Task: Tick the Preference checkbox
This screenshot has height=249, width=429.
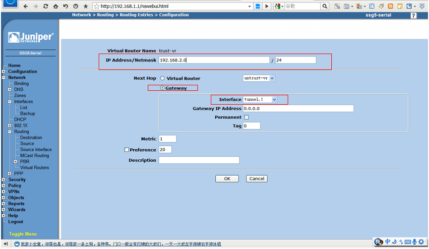Action: (x=126, y=149)
